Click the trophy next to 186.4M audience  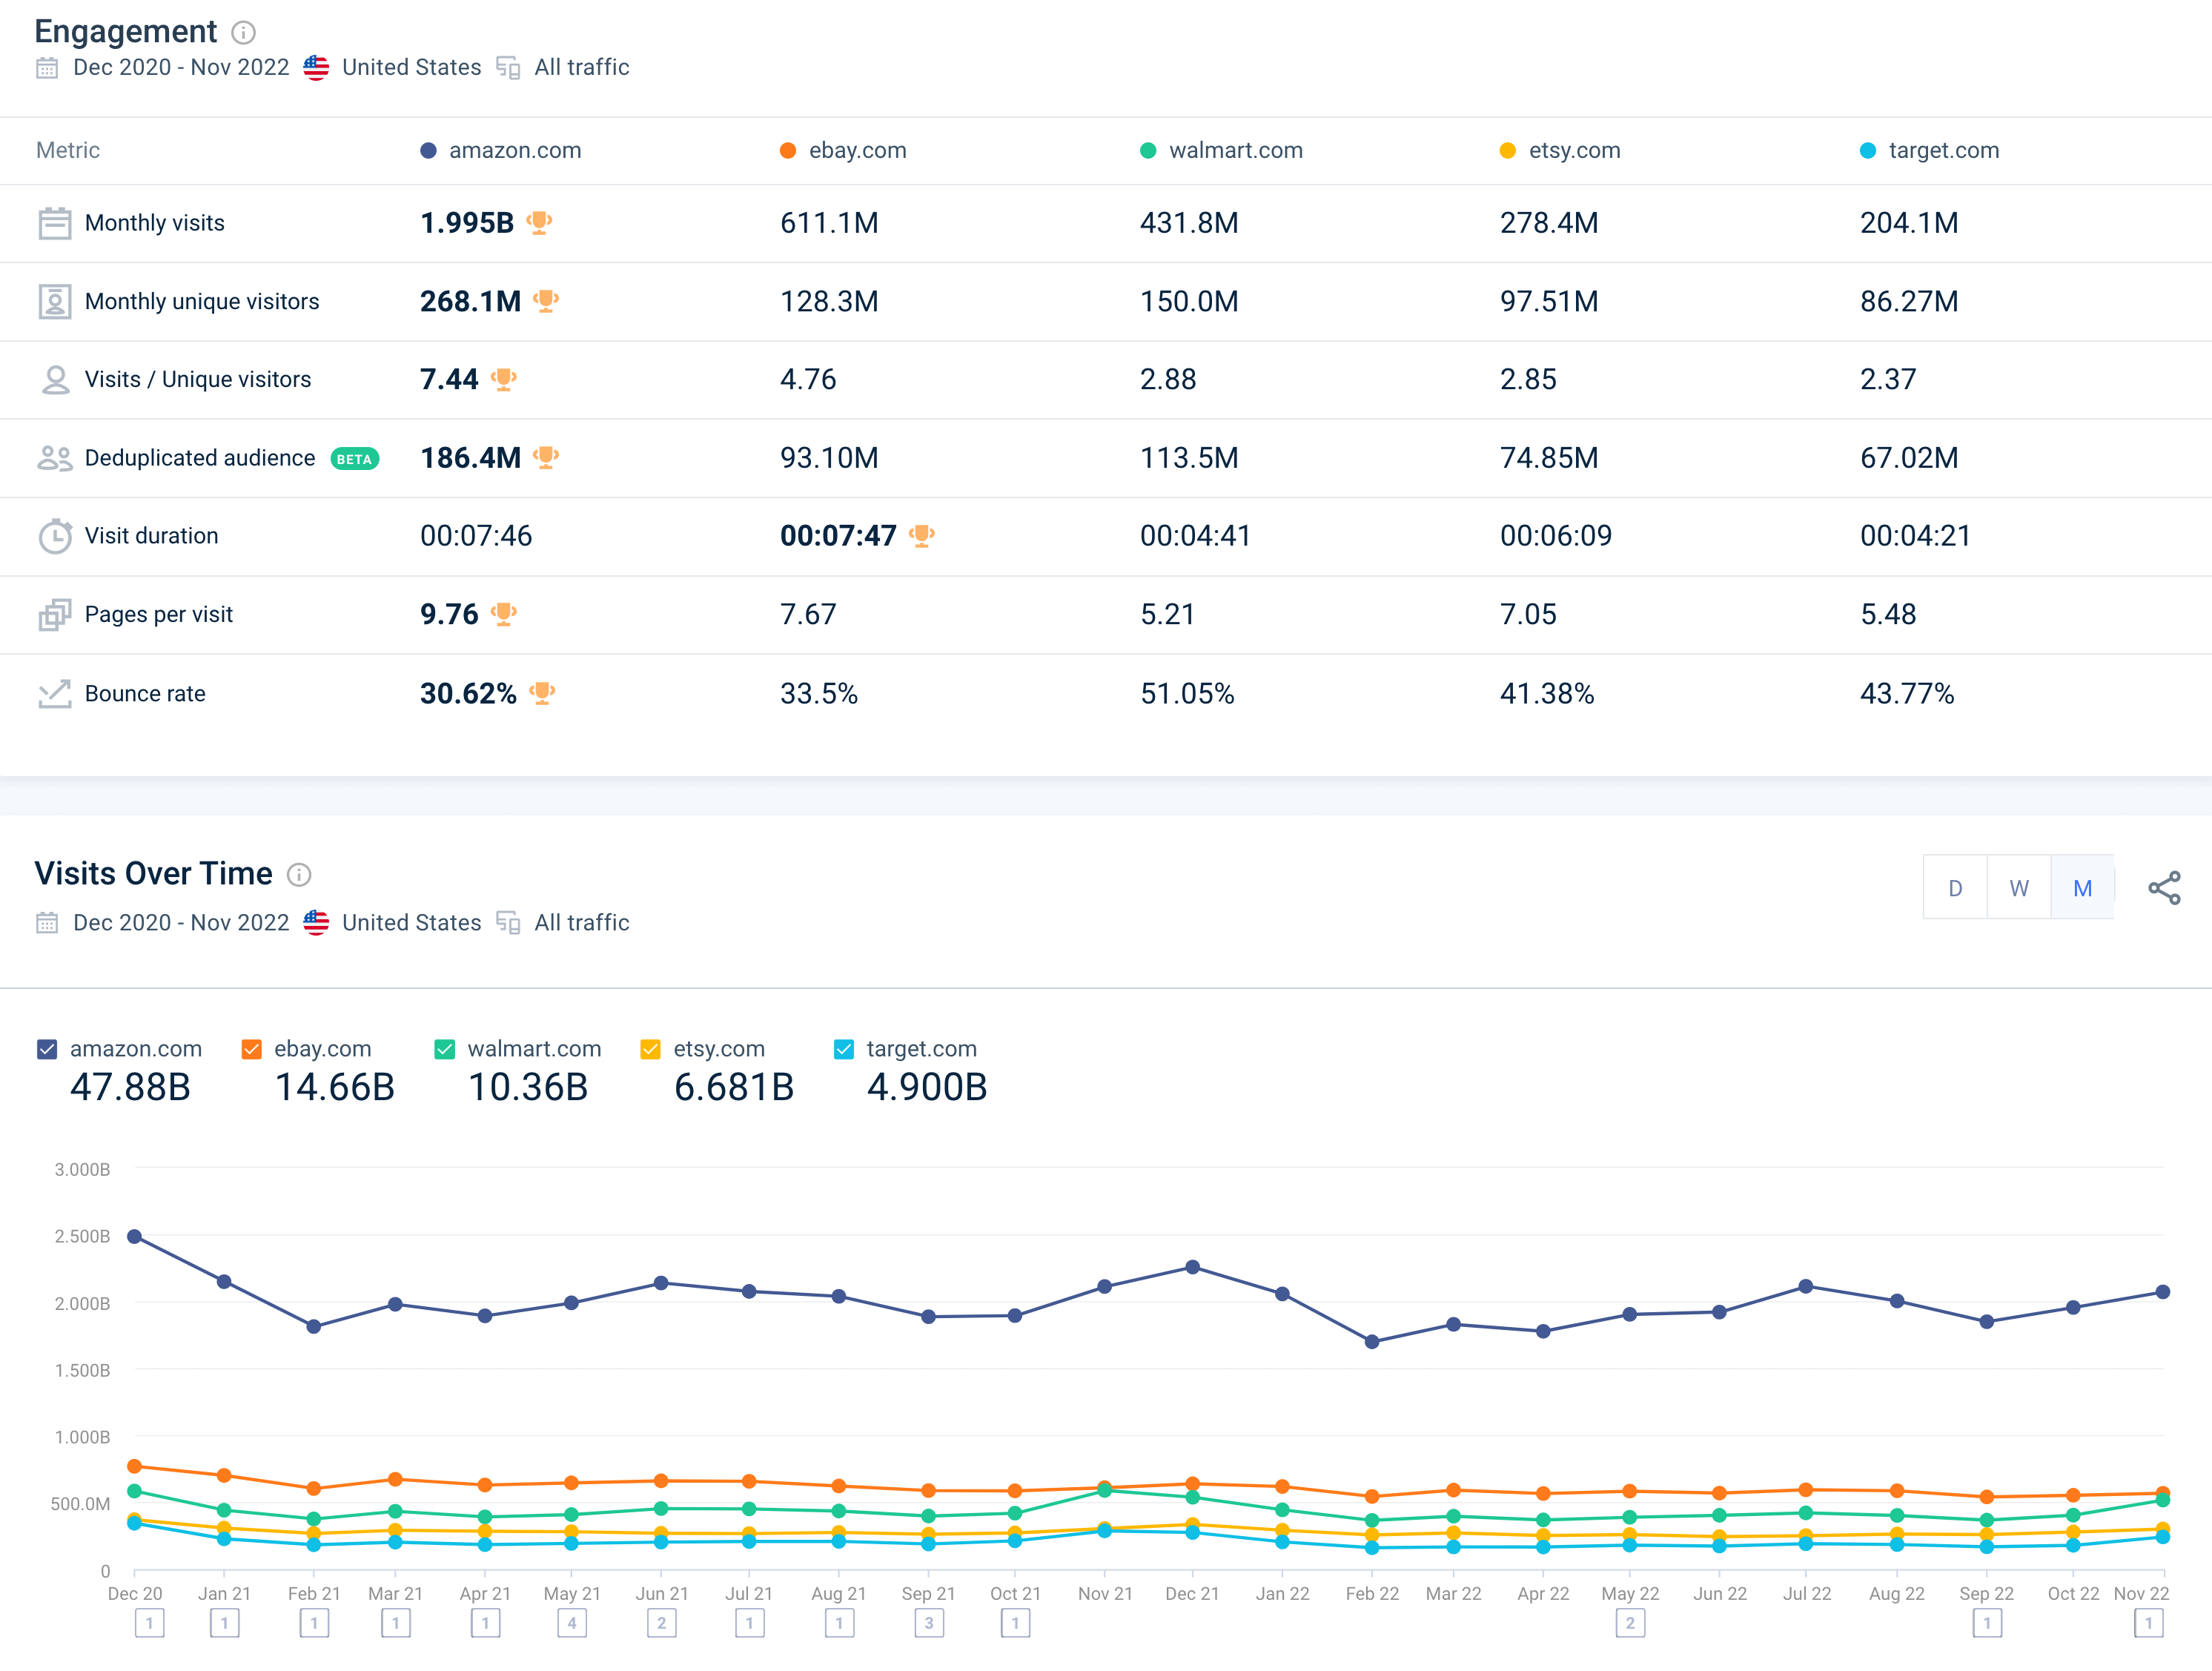[x=546, y=457]
